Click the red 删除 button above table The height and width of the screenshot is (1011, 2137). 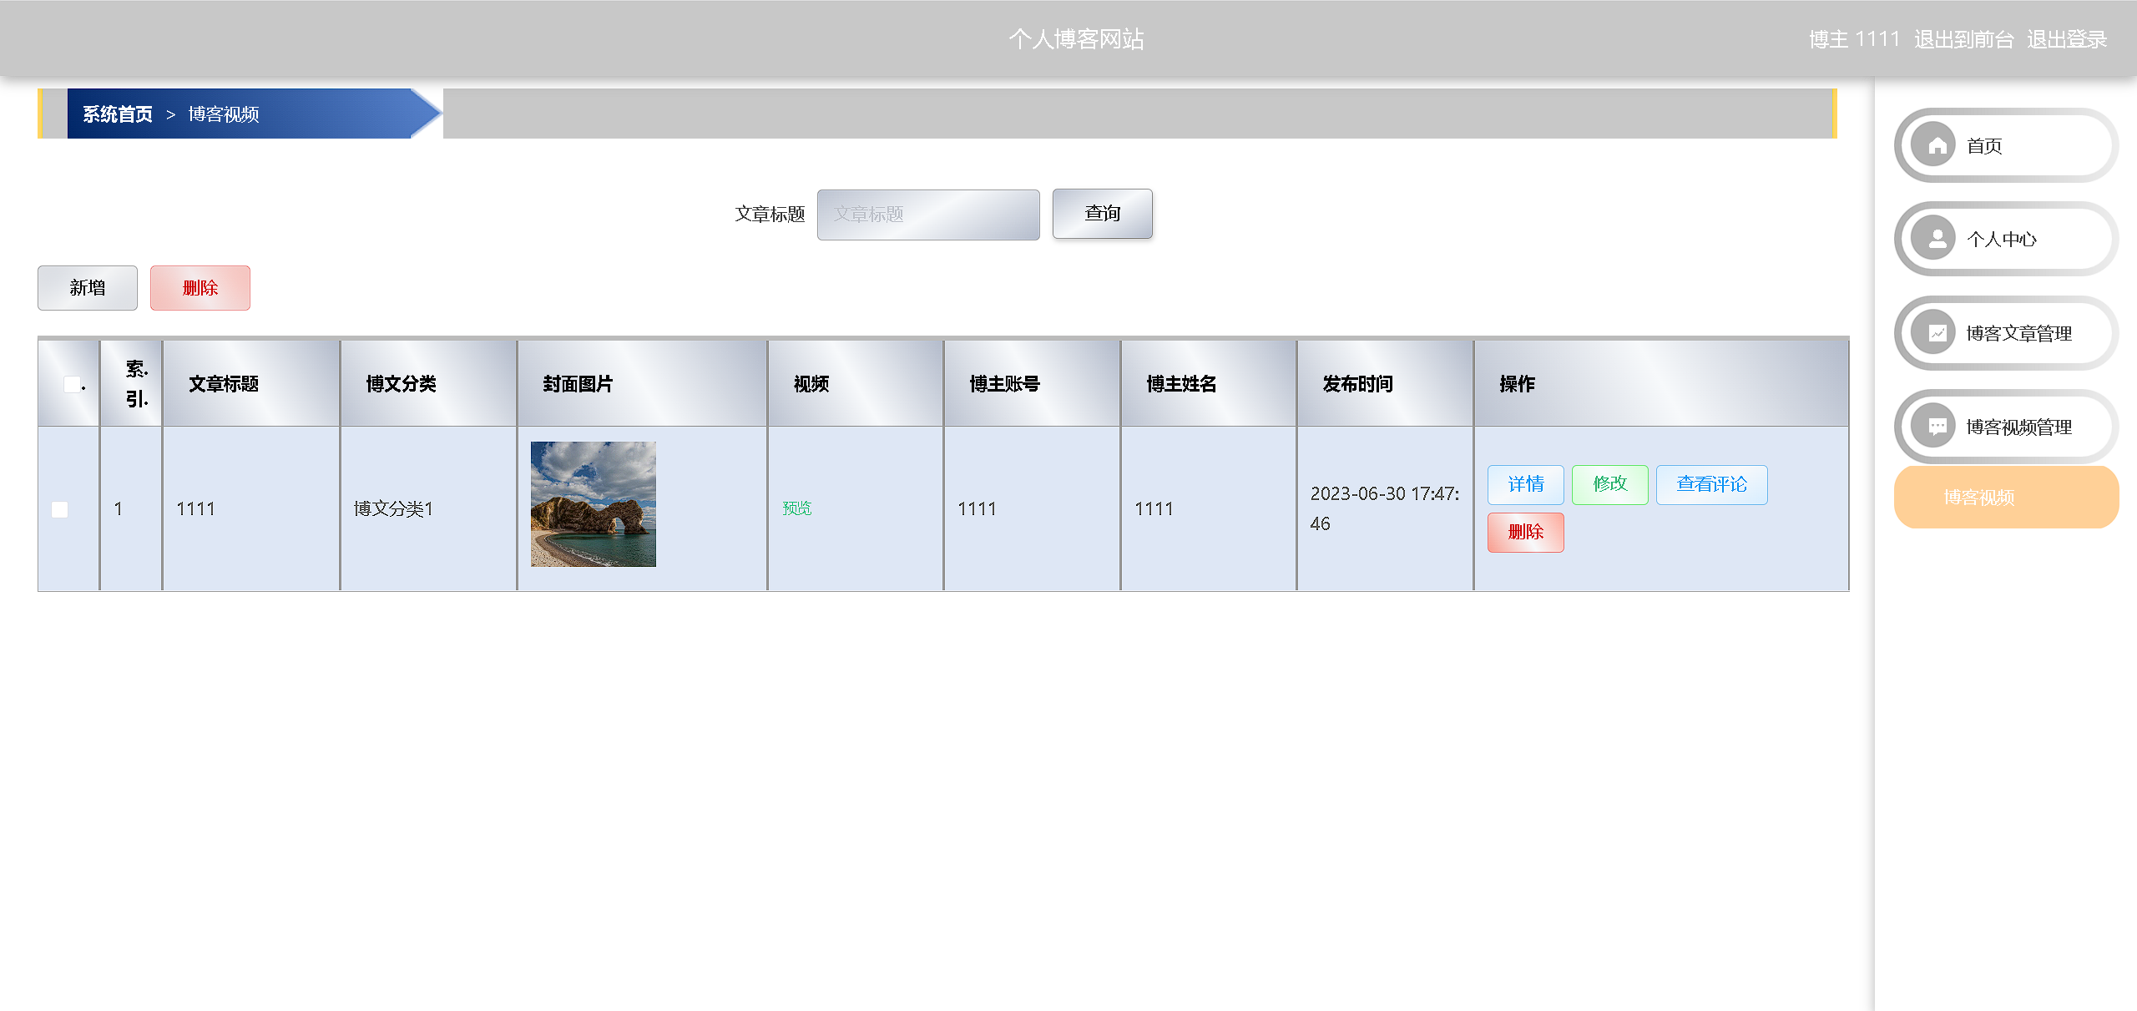[x=200, y=288]
